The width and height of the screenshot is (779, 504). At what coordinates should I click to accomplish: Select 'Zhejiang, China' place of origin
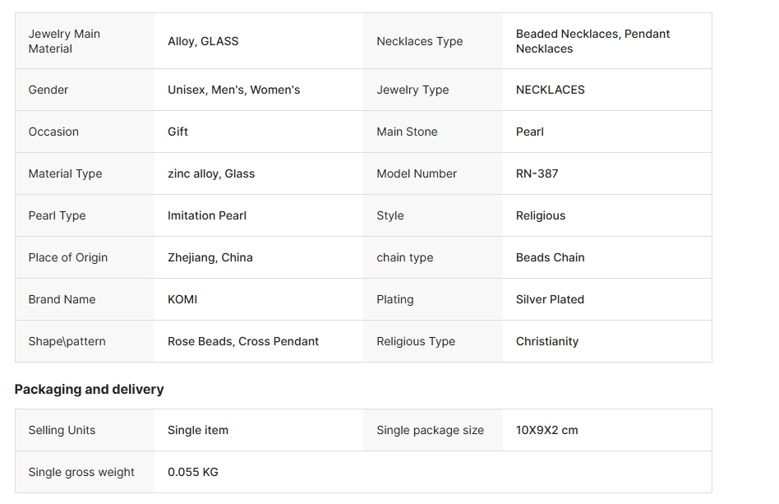pyautogui.click(x=210, y=257)
